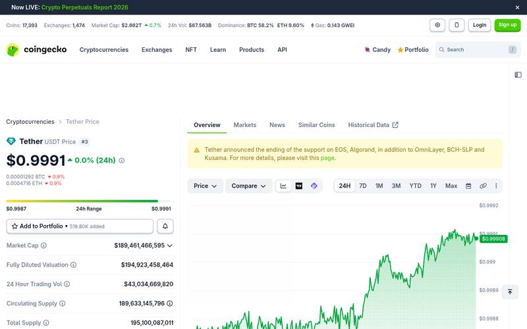The width and height of the screenshot is (527, 329).
Task: Open the Portfolio star link
Action: 413,50
